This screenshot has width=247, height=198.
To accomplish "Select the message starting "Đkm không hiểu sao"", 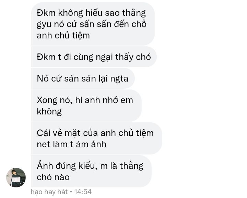I will 93,24.
